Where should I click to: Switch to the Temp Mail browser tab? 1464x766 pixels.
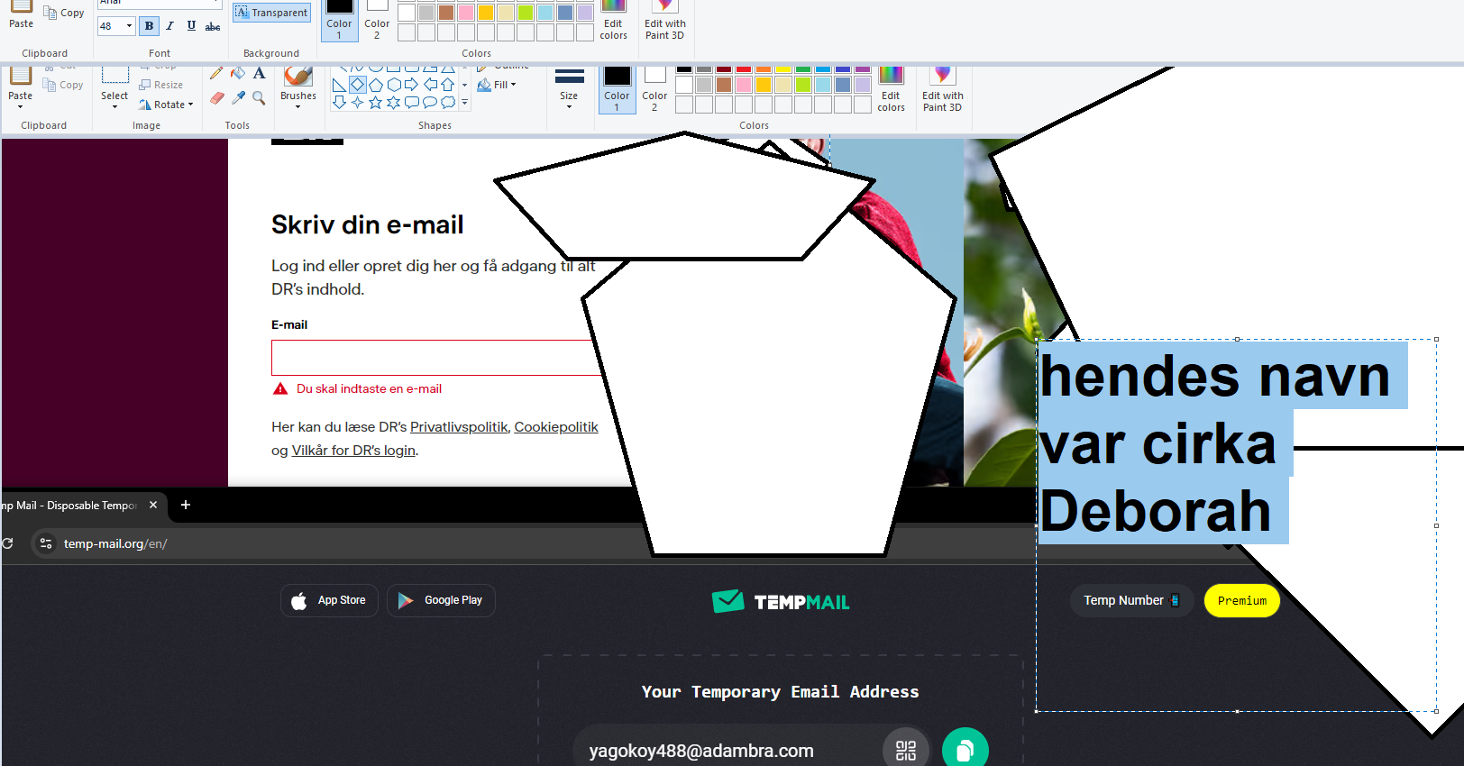pos(74,506)
